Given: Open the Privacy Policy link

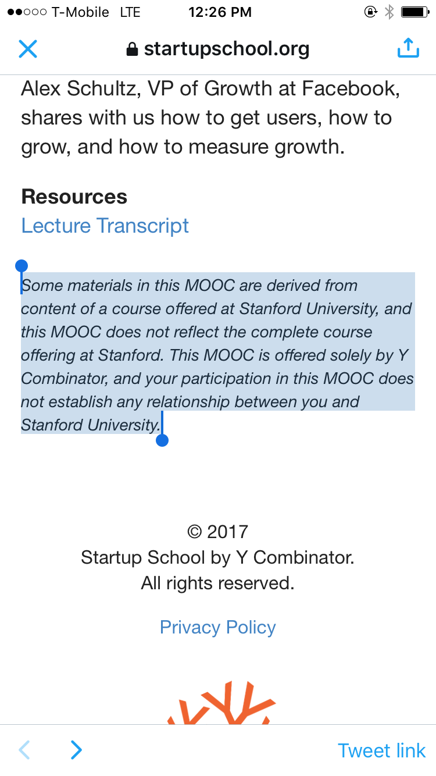Looking at the screenshot, I should (x=218, y=627).
